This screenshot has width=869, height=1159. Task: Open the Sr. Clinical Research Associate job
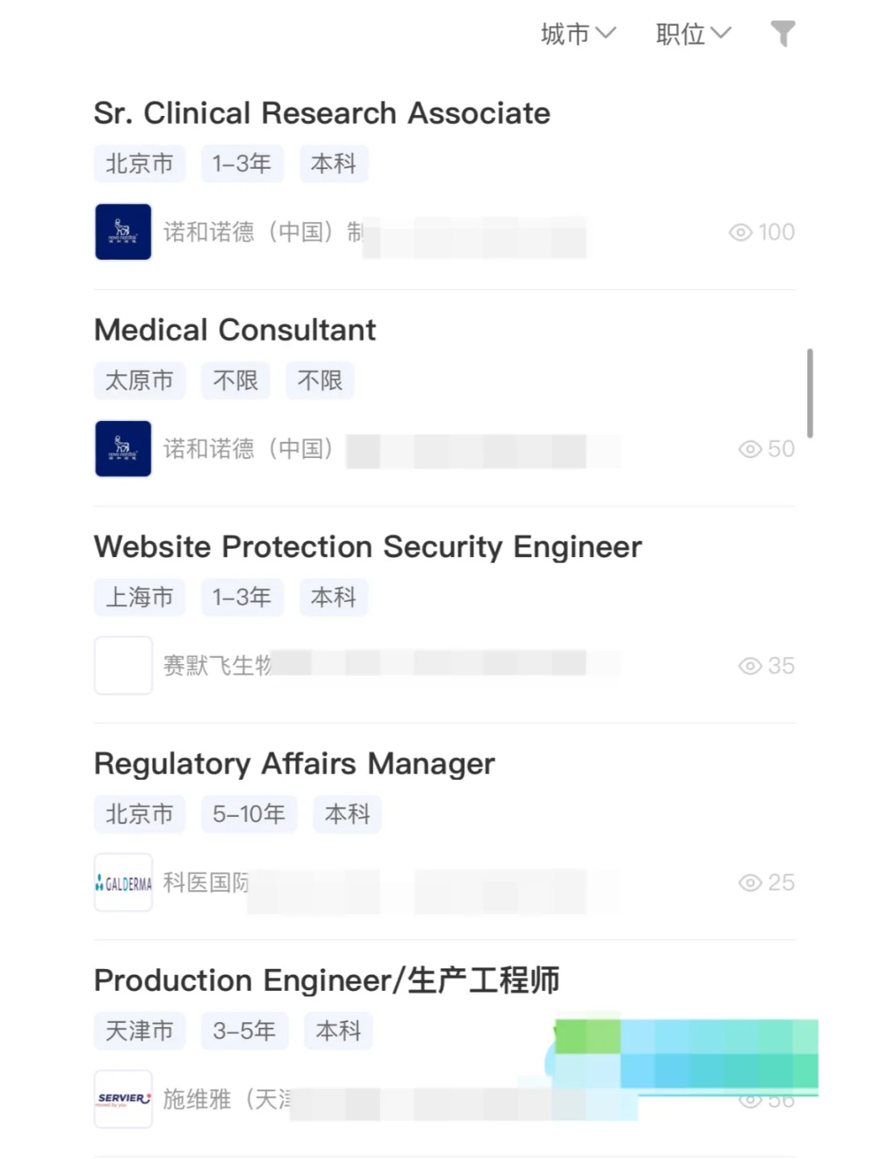click(322, 113)
